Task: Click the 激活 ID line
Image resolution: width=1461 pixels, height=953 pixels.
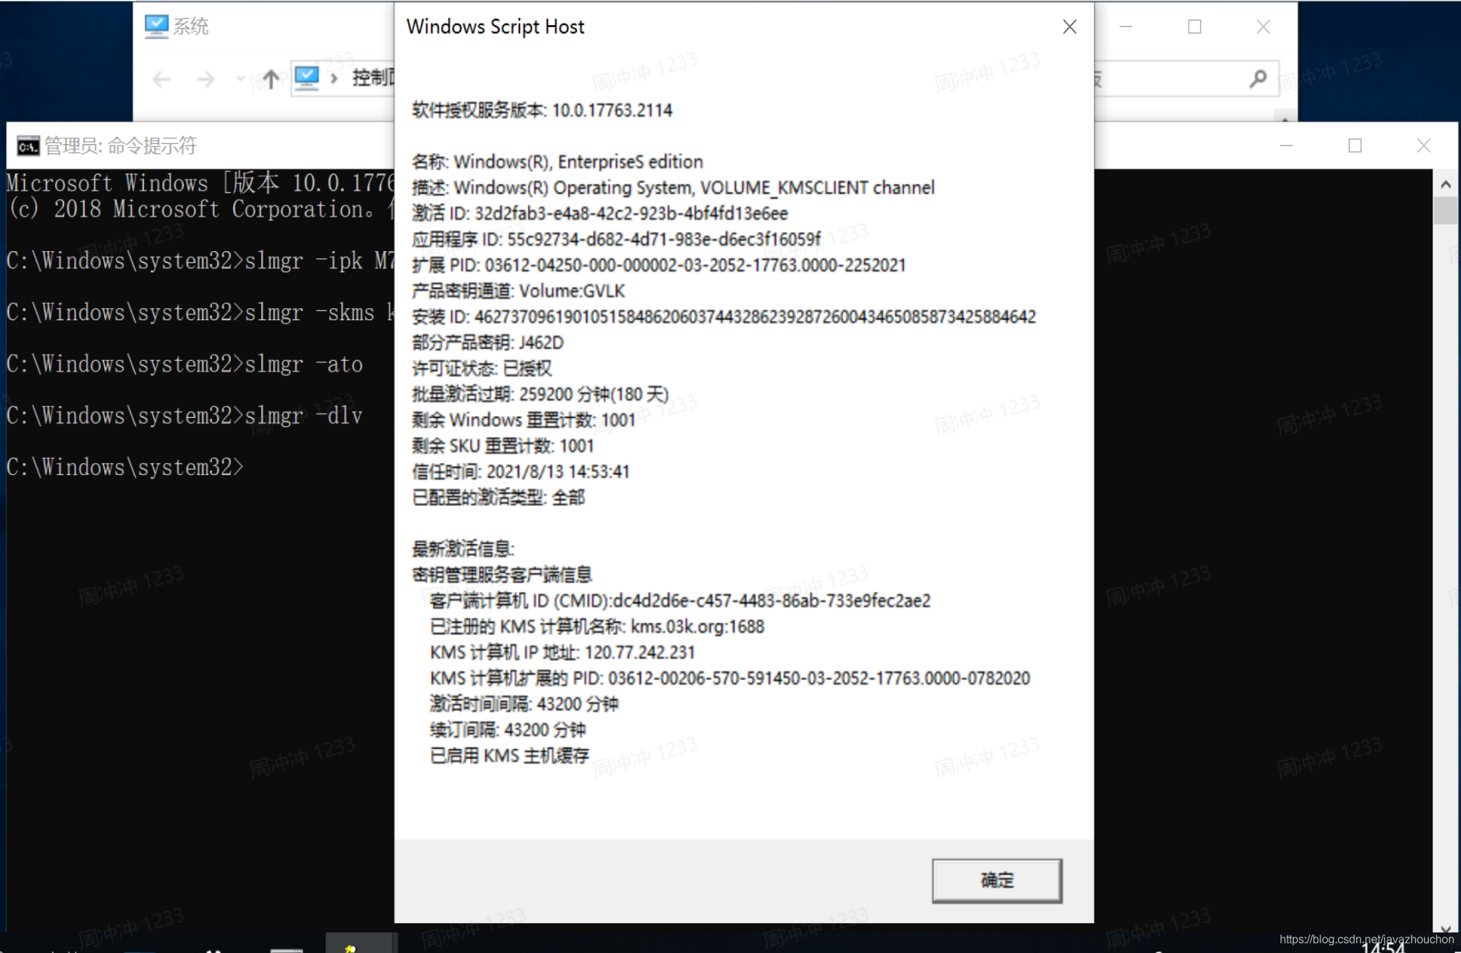Action: 600,213
